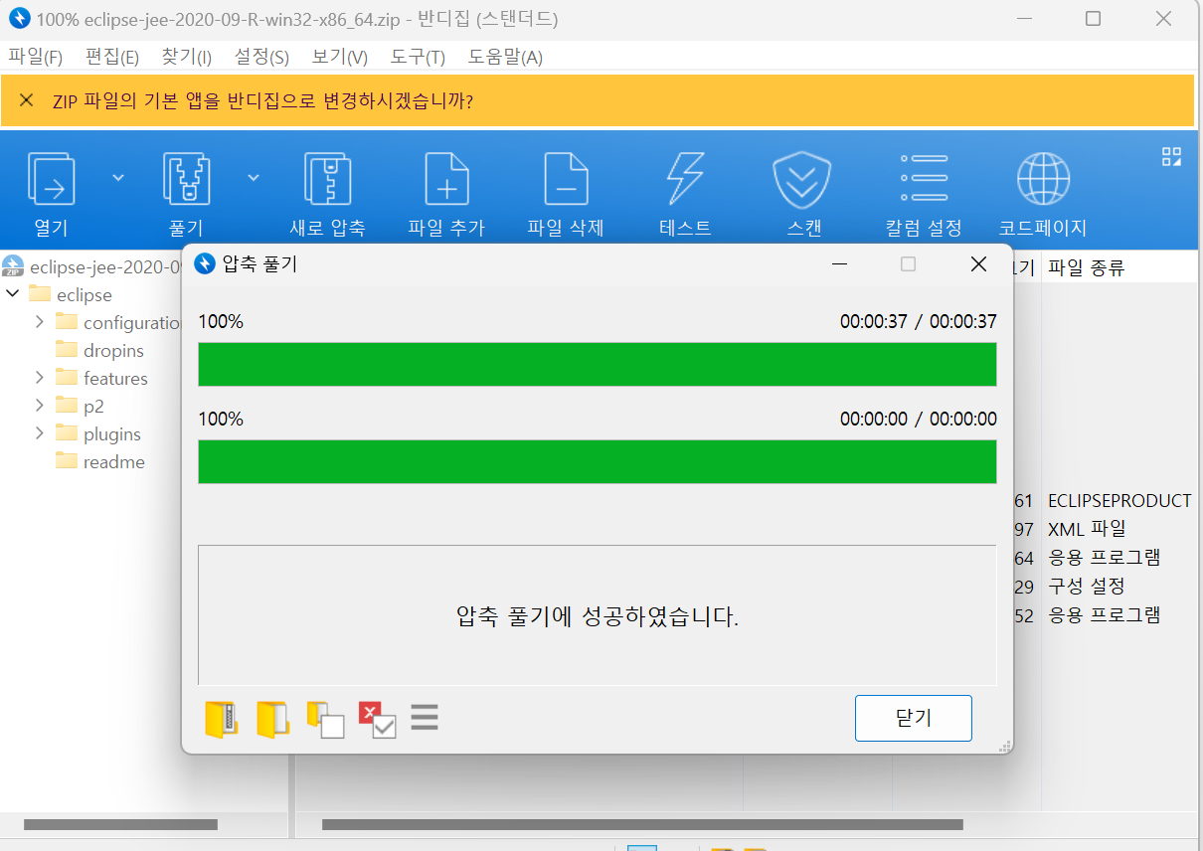Click the open folder icon in extract dialog
The height and width of the screenshot is (851, 1203).
coord(272,719)
